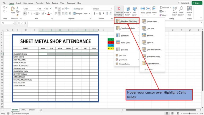Click the Percent Style icon
This screenshot has height=115, width=204.
pos(100,13)
